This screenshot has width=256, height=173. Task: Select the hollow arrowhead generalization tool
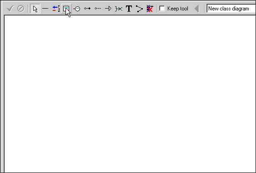[108, 8]
